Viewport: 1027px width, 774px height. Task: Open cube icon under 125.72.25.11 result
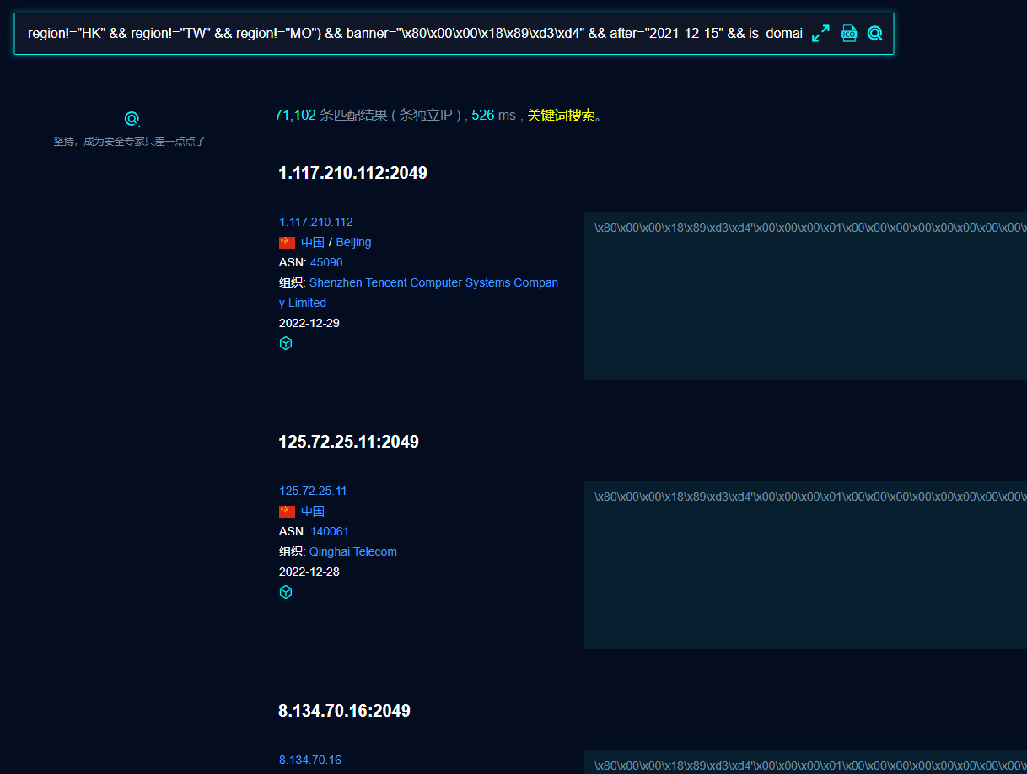click(286, 592)
